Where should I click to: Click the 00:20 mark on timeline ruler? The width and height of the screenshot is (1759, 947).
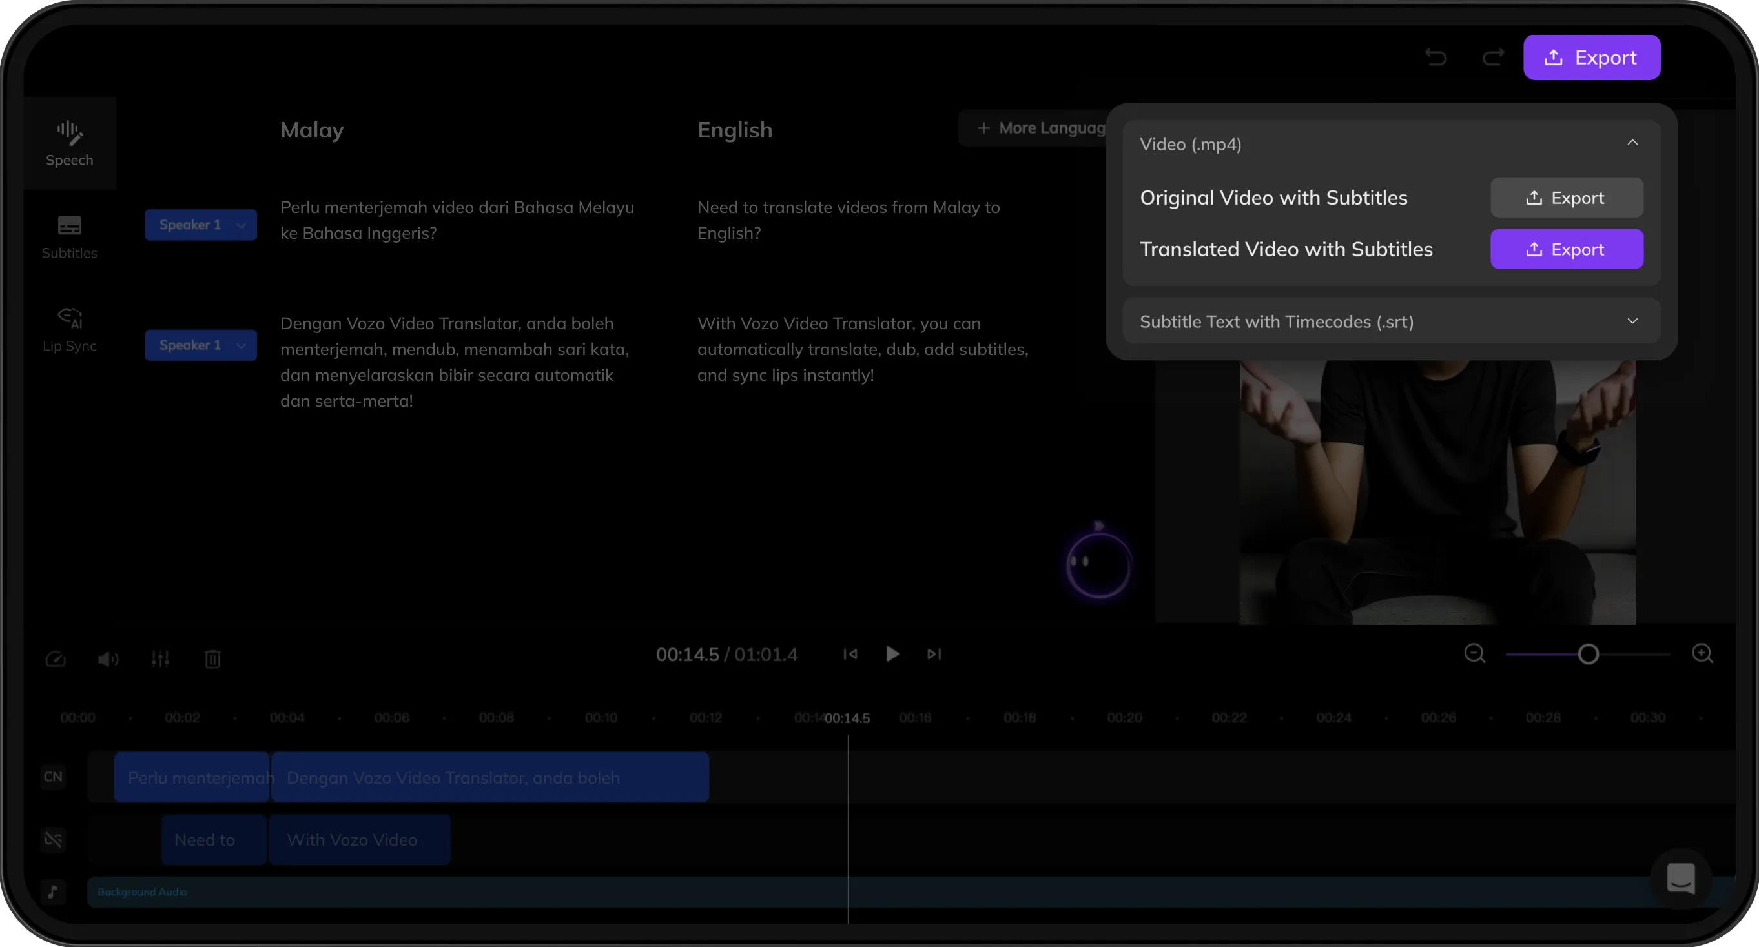pyautogui.click(x=1125, y=718)
